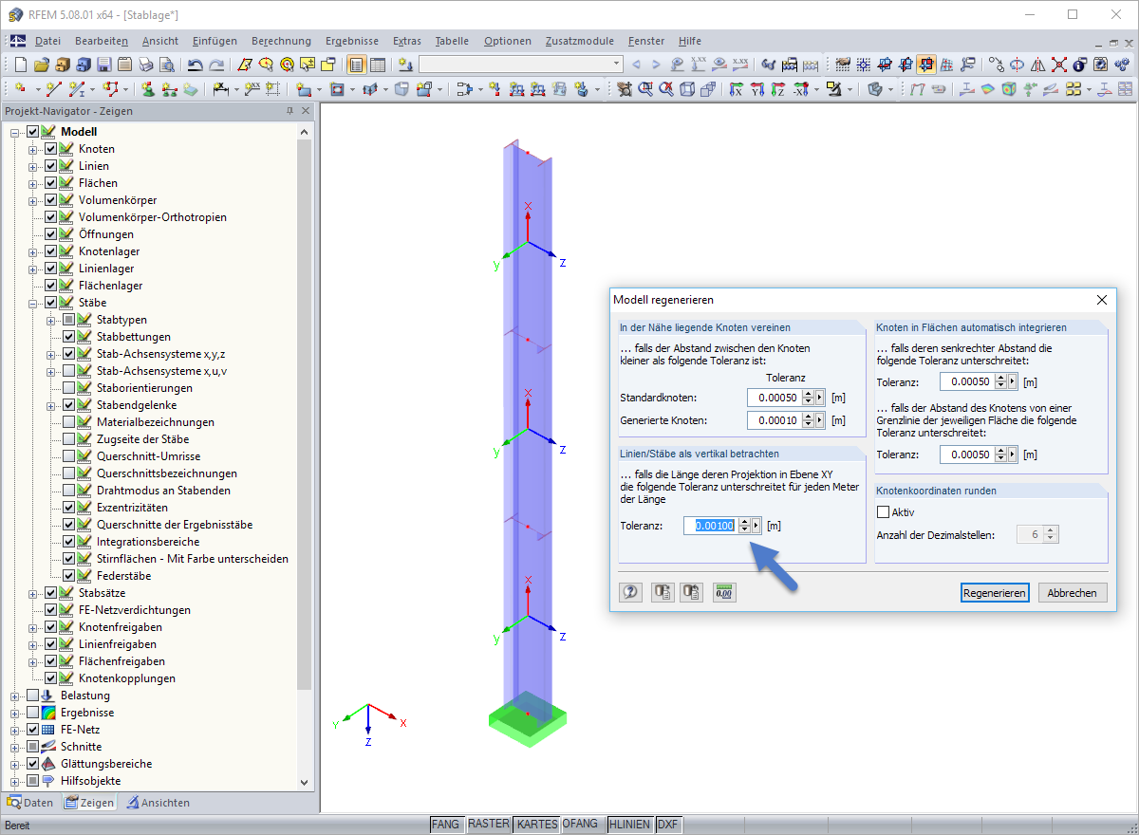Switch to the Ansichten tab
This screenshot has height=835, width=1139.
(158, 803)
